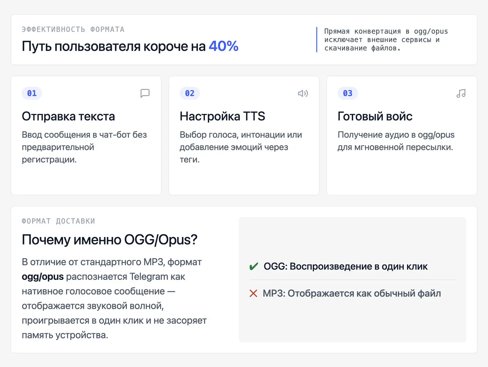Click the text "OGG: Воспроизведение в один клик"

tap(345, 266)
